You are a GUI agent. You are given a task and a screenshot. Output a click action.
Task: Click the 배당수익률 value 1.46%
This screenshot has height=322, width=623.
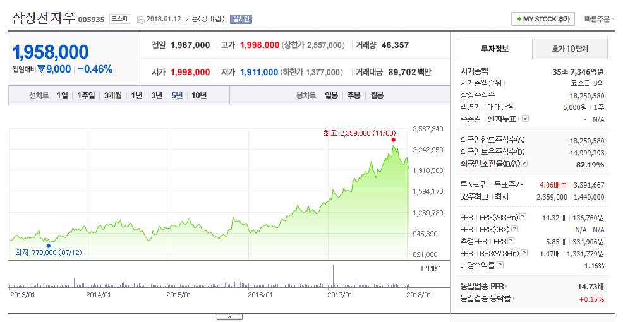point(595,266)
